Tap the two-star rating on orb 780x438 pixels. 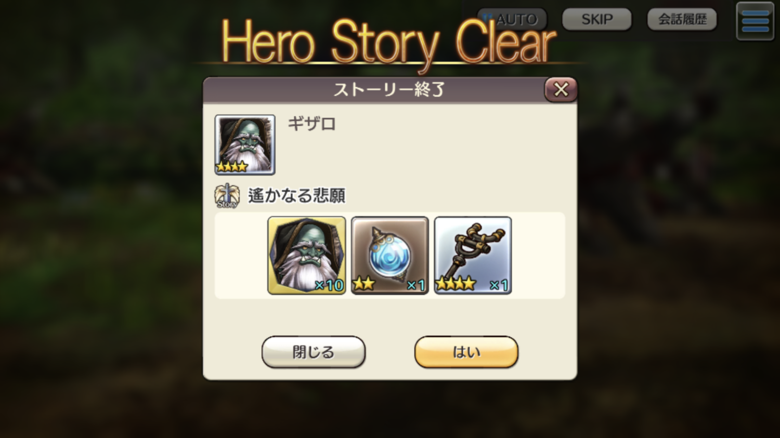[x=363, y=284]
